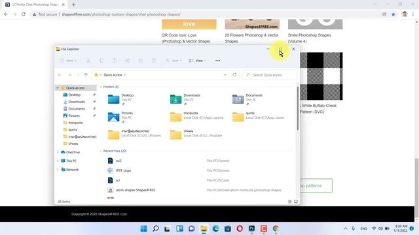Open the New dropdown in File Explorer

tap(68, 61)
